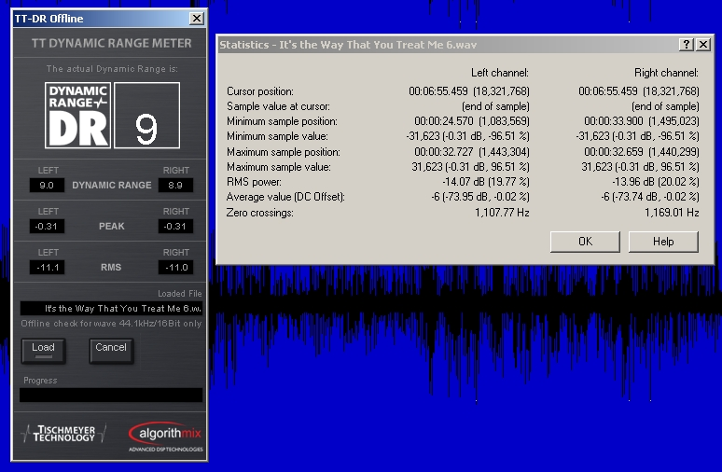Click 'Cursor position:' label in Statistics
This screenshot has width=722, height=472.
pyautogui.click(x=260, y=91)
